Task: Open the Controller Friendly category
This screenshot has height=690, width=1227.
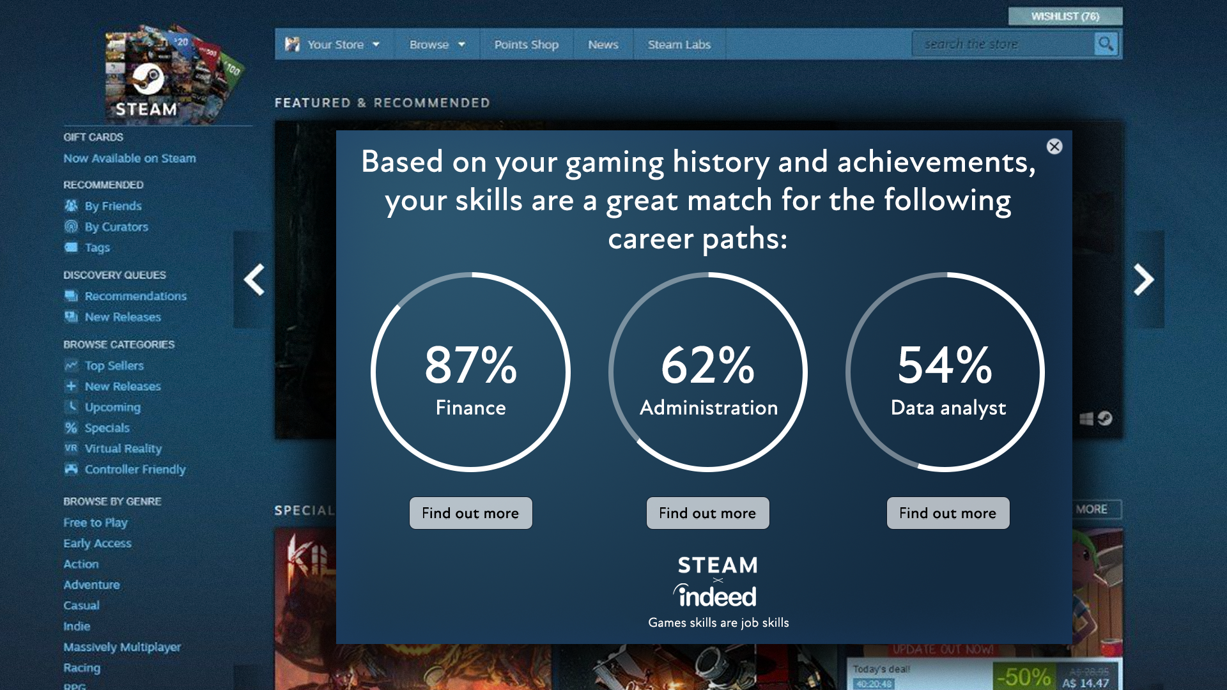Action: point(135,470)
